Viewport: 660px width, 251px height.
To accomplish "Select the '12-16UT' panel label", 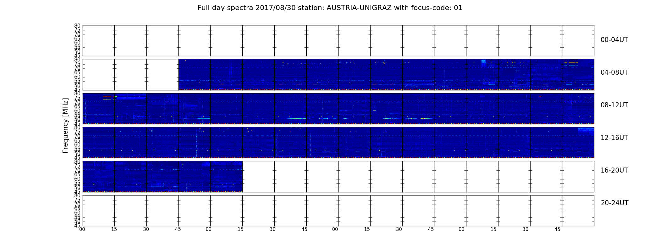I will pos(614,138).
